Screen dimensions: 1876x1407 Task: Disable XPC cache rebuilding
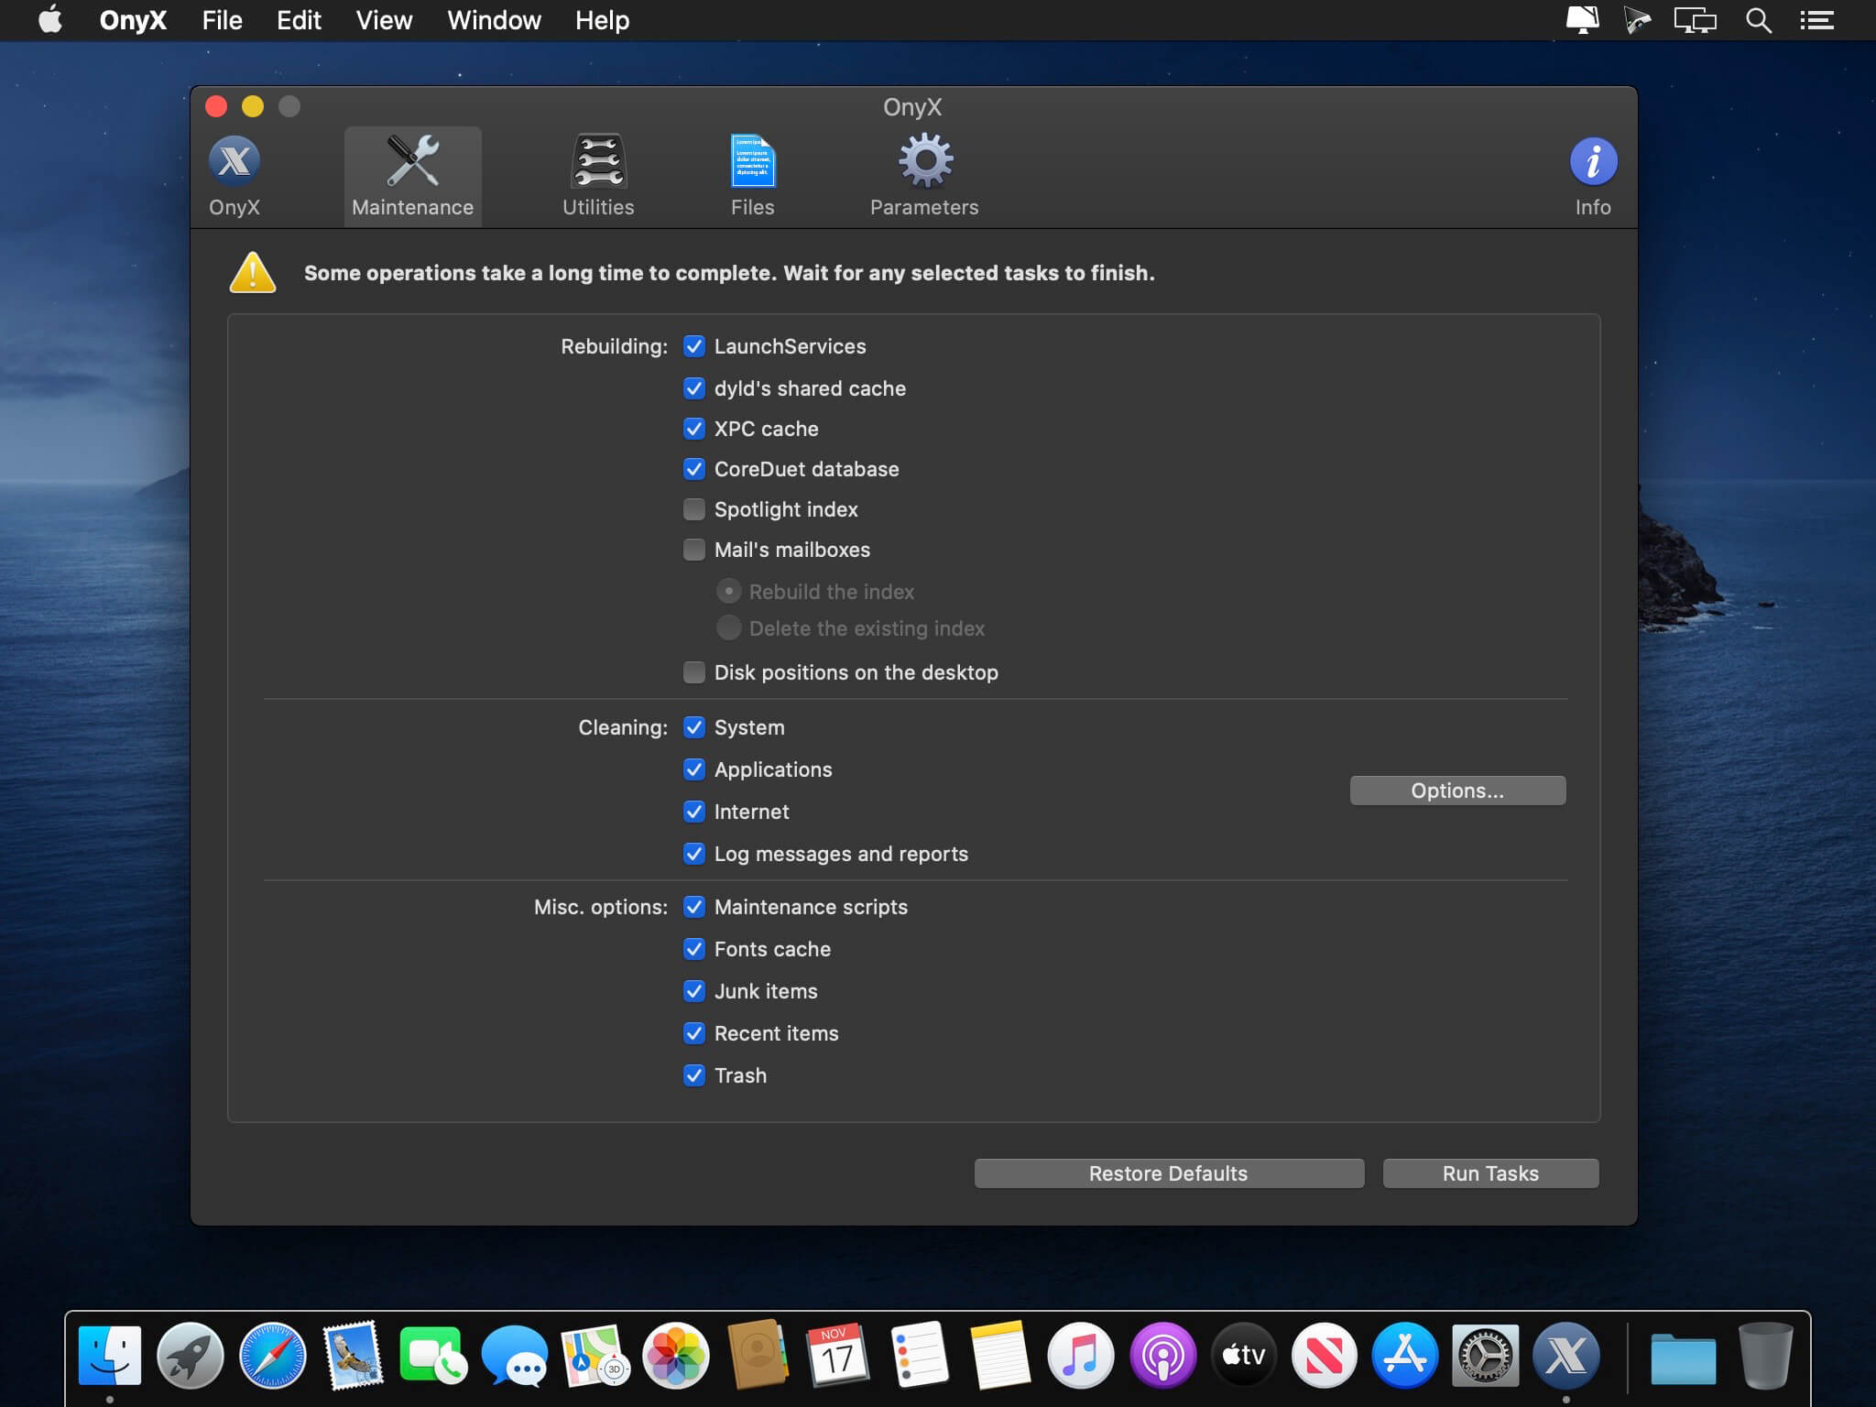(694, 429)
